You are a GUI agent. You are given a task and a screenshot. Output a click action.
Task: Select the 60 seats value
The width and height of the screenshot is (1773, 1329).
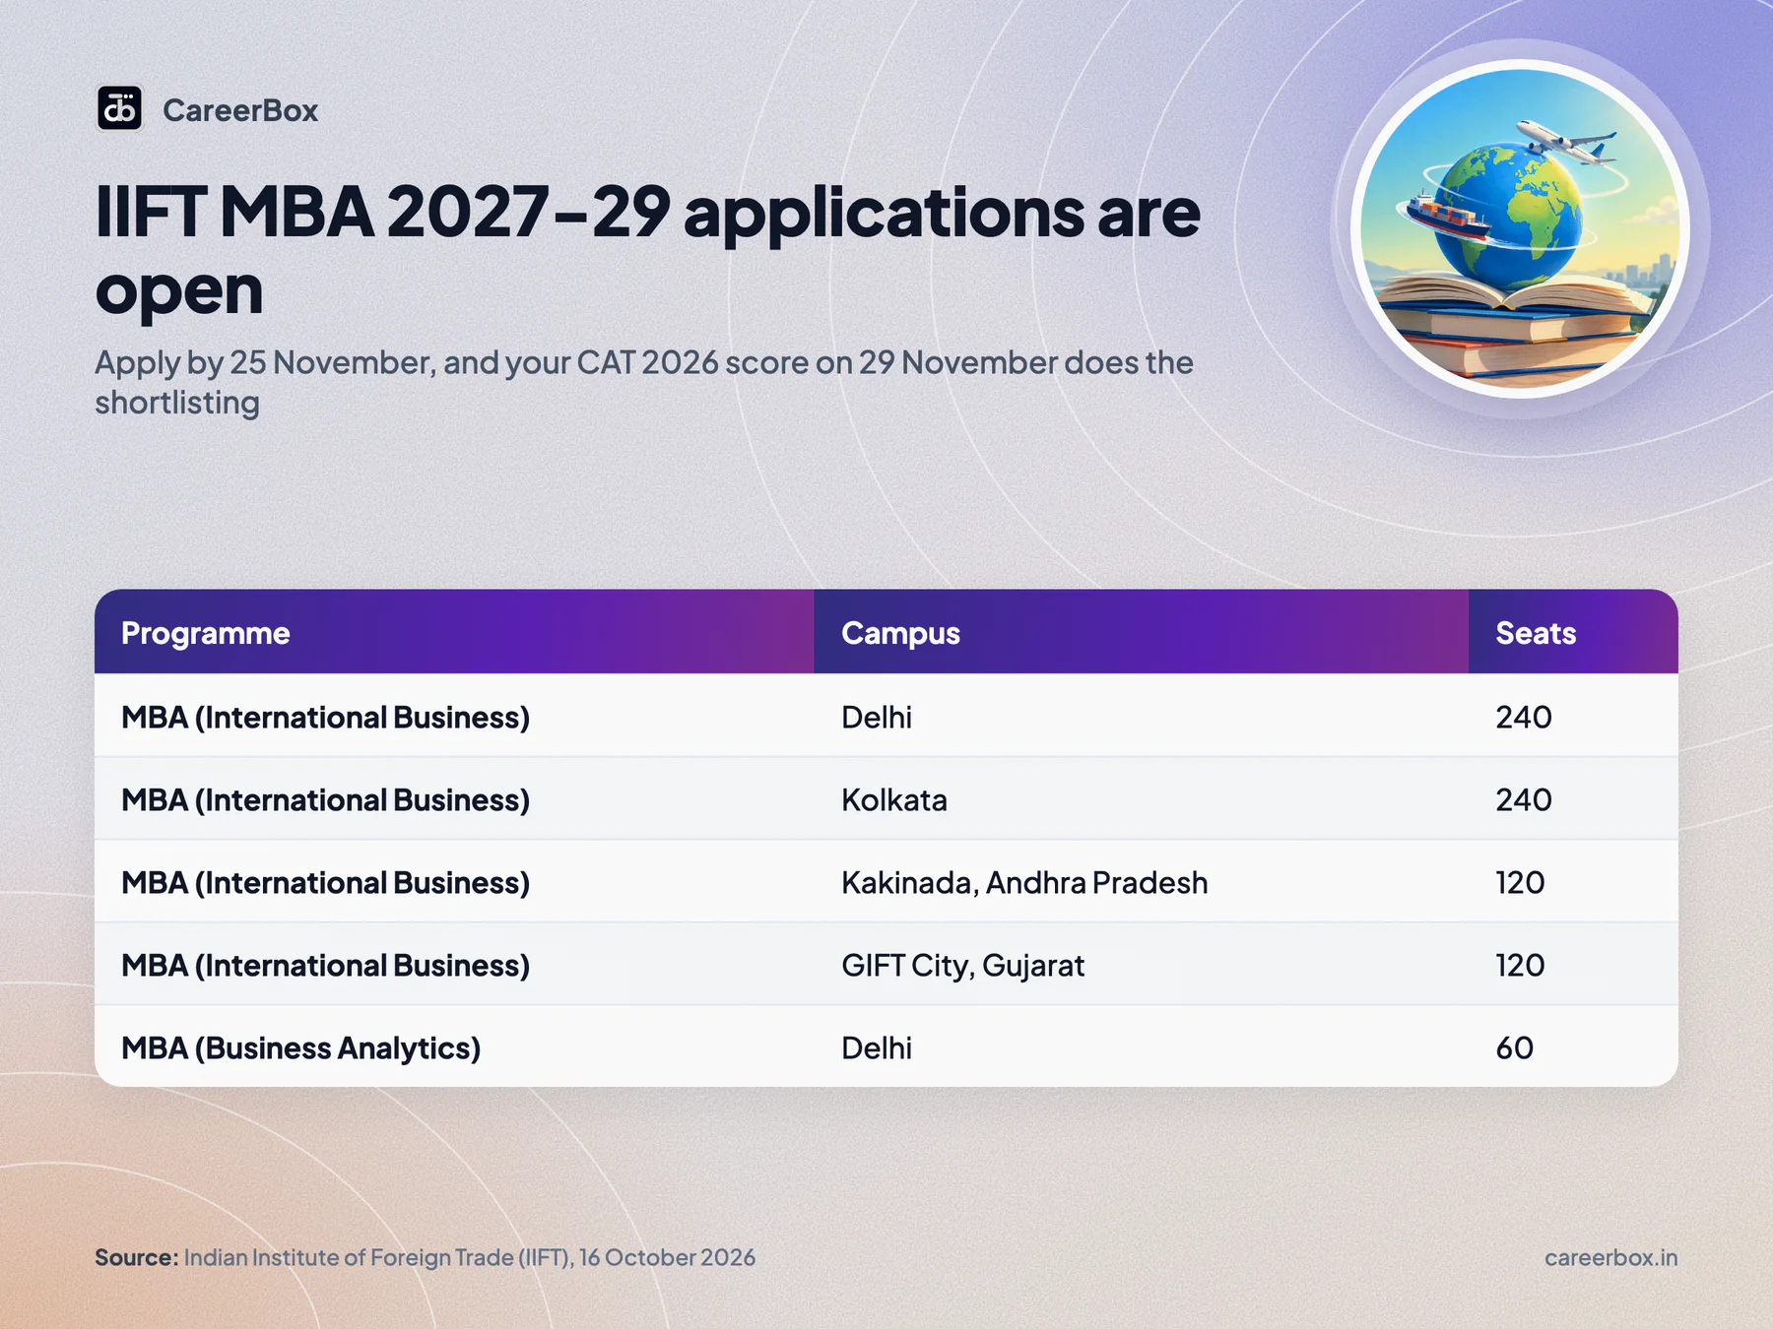click(1515, 1047)
